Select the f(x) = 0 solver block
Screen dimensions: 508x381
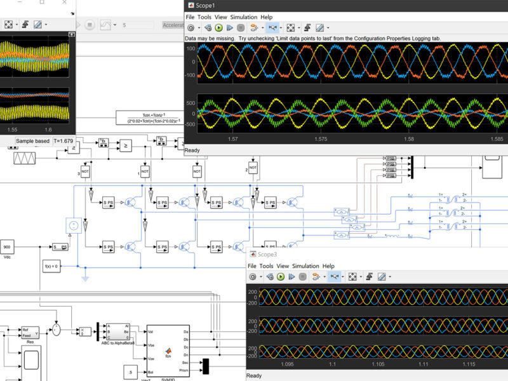pos(51,266)
